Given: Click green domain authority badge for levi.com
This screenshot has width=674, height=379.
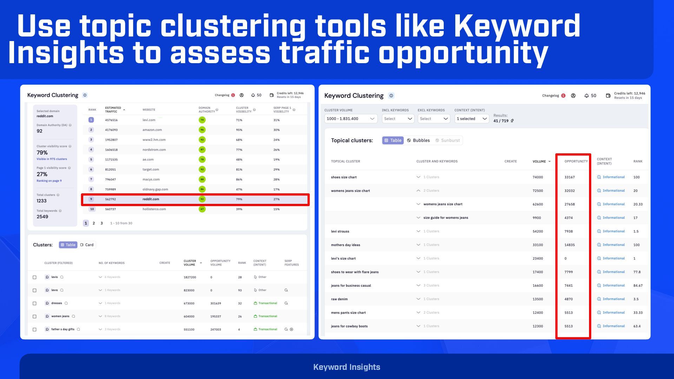Looking at the screenshot, I should 202,120.
